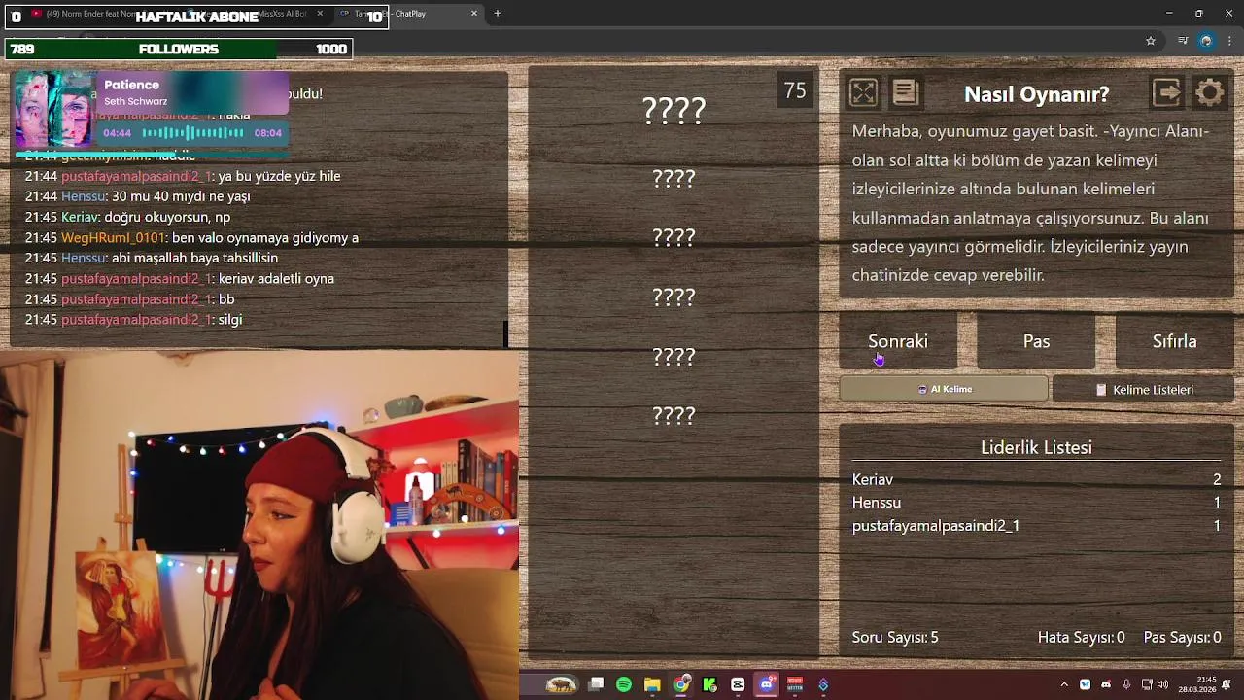
Task: Open Spotify from the taskbar
Action: click(624, 685)
